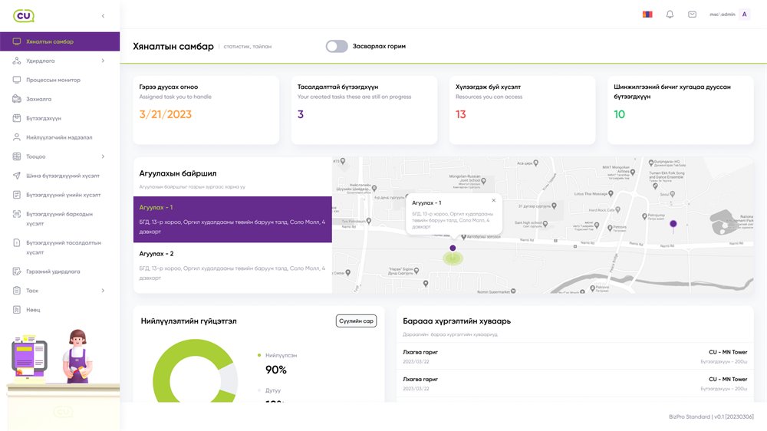
Task: Open the Сүүлийн сар period selector
Action: 356,321
